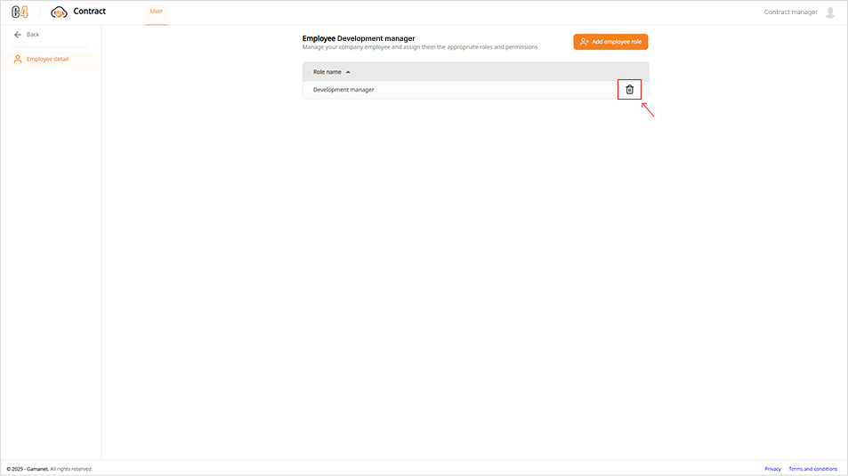The image size is (848, 476).
Task: Go Back using the Back link
Action: pos(33,35)
